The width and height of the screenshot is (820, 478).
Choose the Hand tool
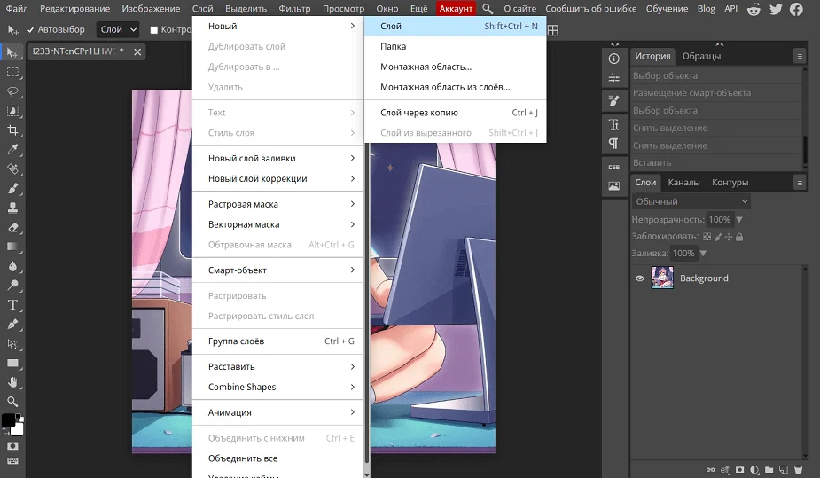tap(12, 382)
